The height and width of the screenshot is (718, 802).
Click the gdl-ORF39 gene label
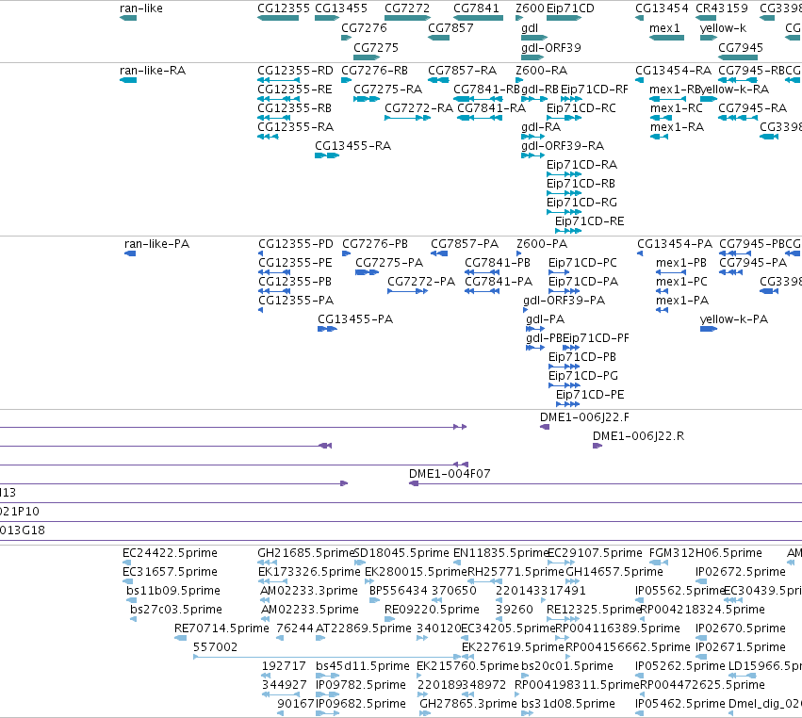point(551,47)
